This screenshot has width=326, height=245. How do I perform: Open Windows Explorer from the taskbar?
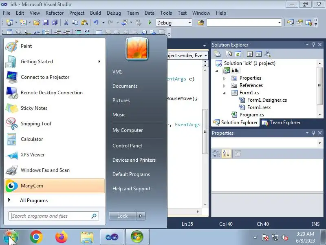(87, 237)
